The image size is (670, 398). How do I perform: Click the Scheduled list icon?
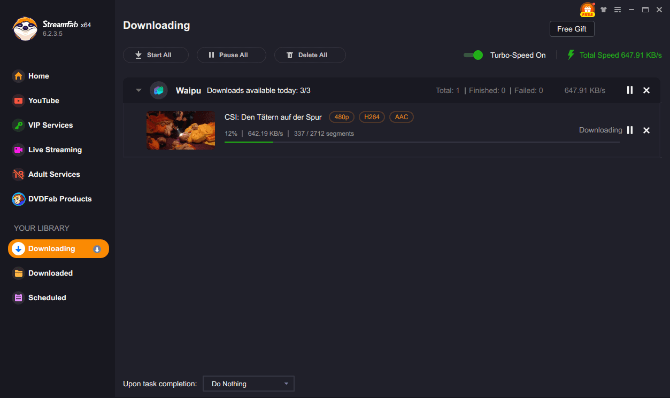(x=19, y=298)
